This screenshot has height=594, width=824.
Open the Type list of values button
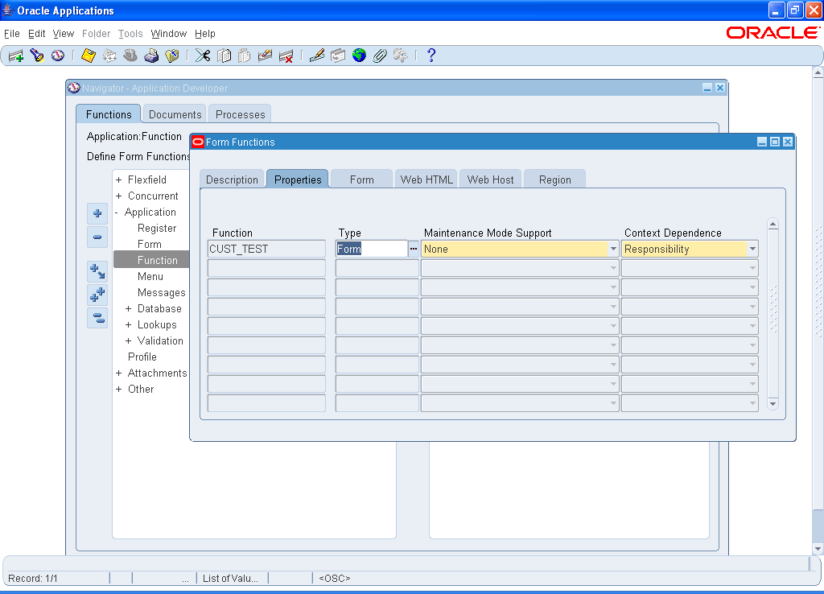(414, 250)
